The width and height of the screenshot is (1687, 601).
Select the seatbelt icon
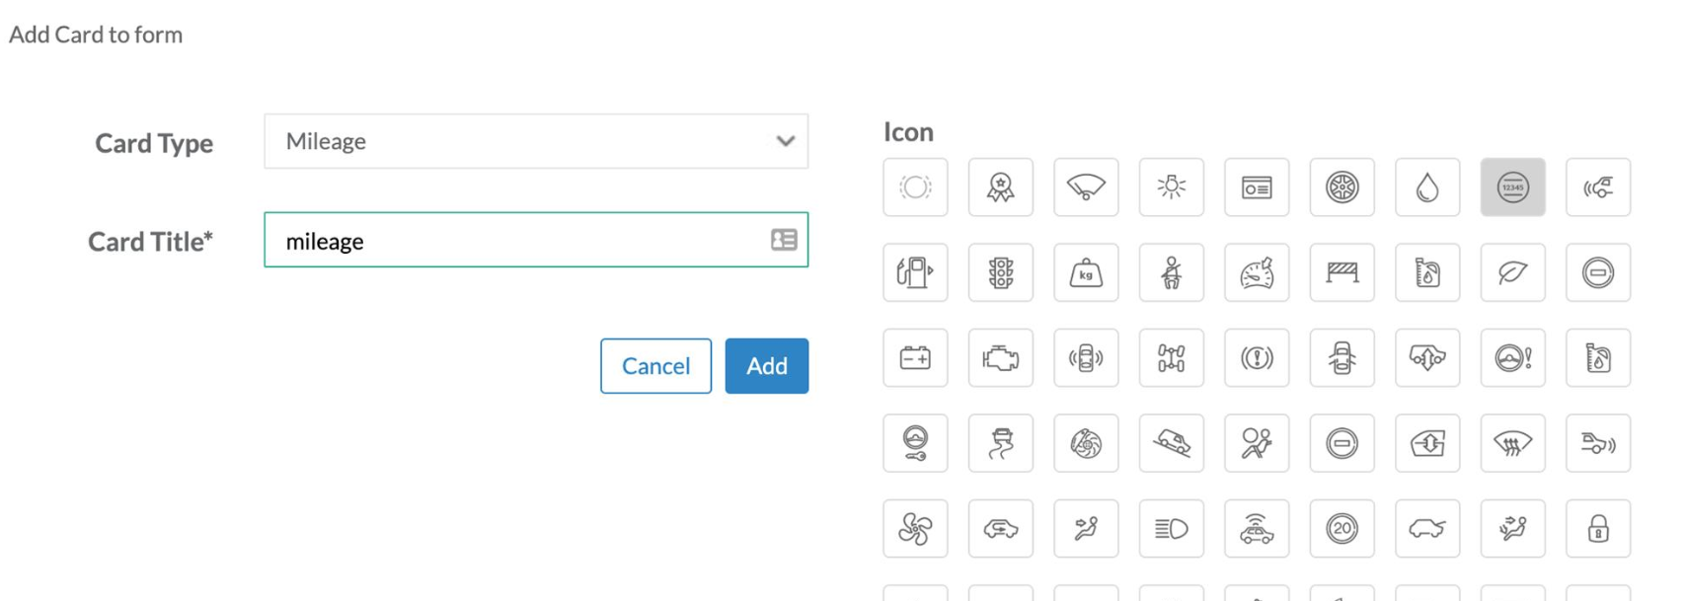[1171, 272]
